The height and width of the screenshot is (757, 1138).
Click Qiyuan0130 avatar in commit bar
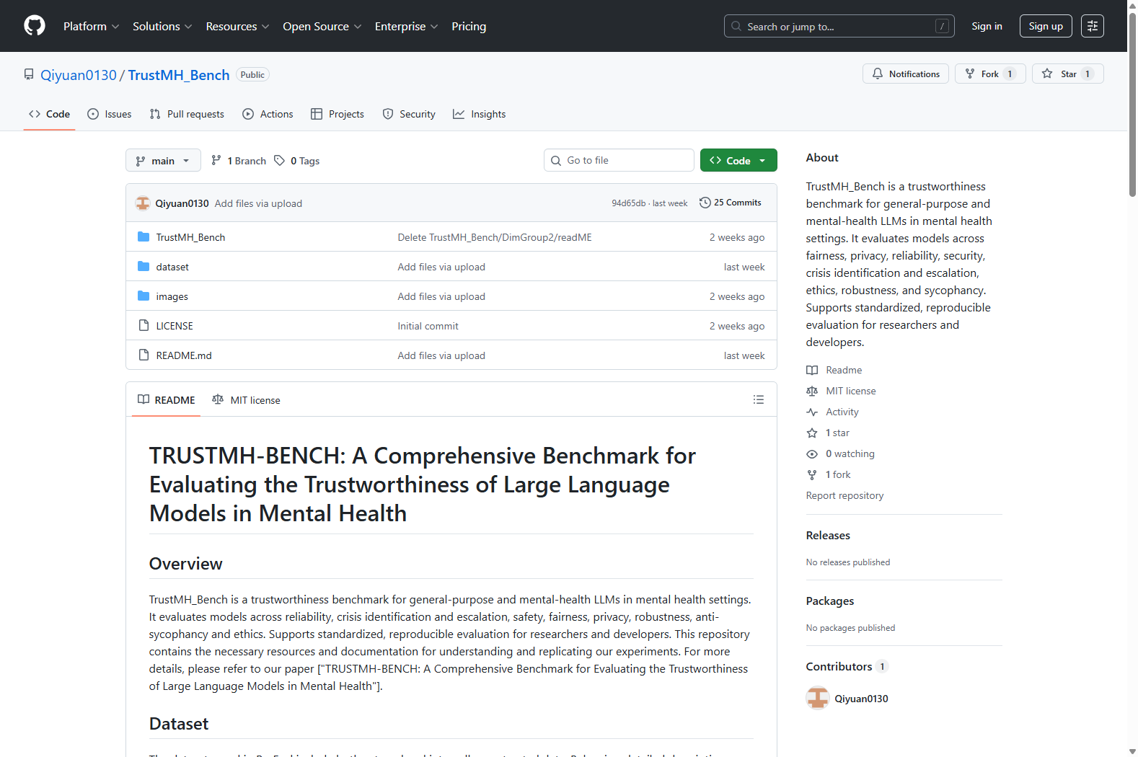(x=143, y=203)
